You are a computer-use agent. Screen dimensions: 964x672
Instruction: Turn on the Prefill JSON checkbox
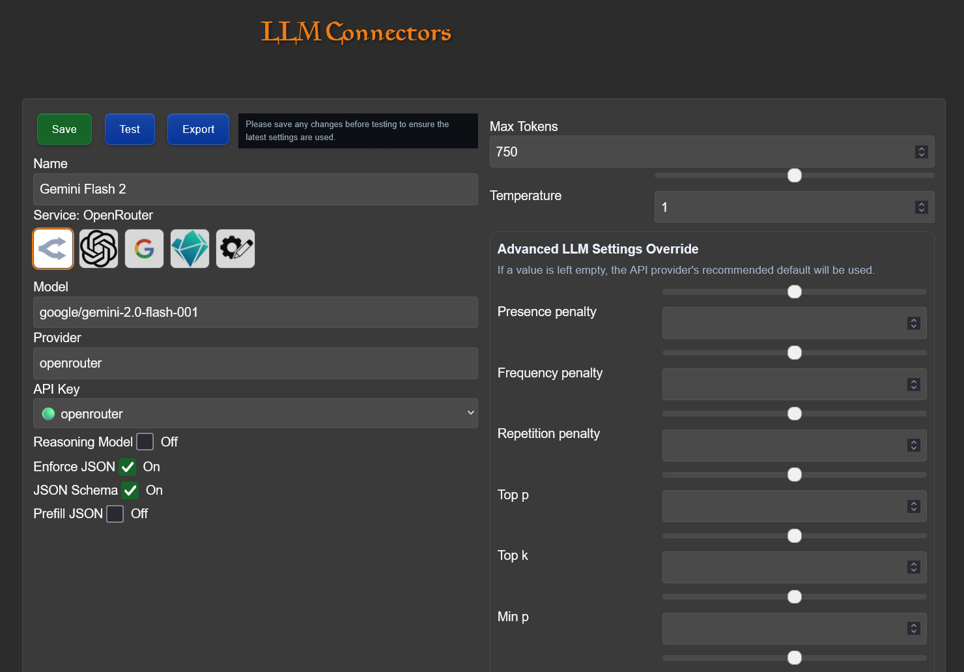(x=115, y=514)
